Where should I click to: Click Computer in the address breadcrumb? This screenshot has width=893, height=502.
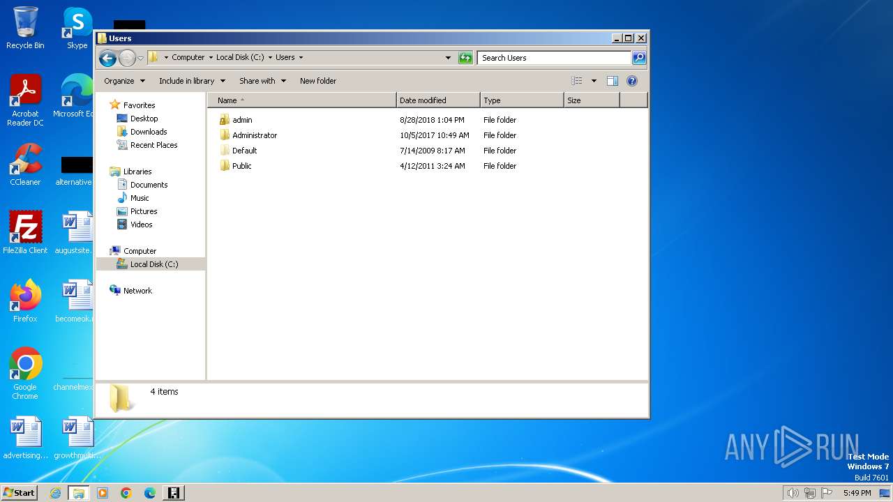(x=188, y=58)
